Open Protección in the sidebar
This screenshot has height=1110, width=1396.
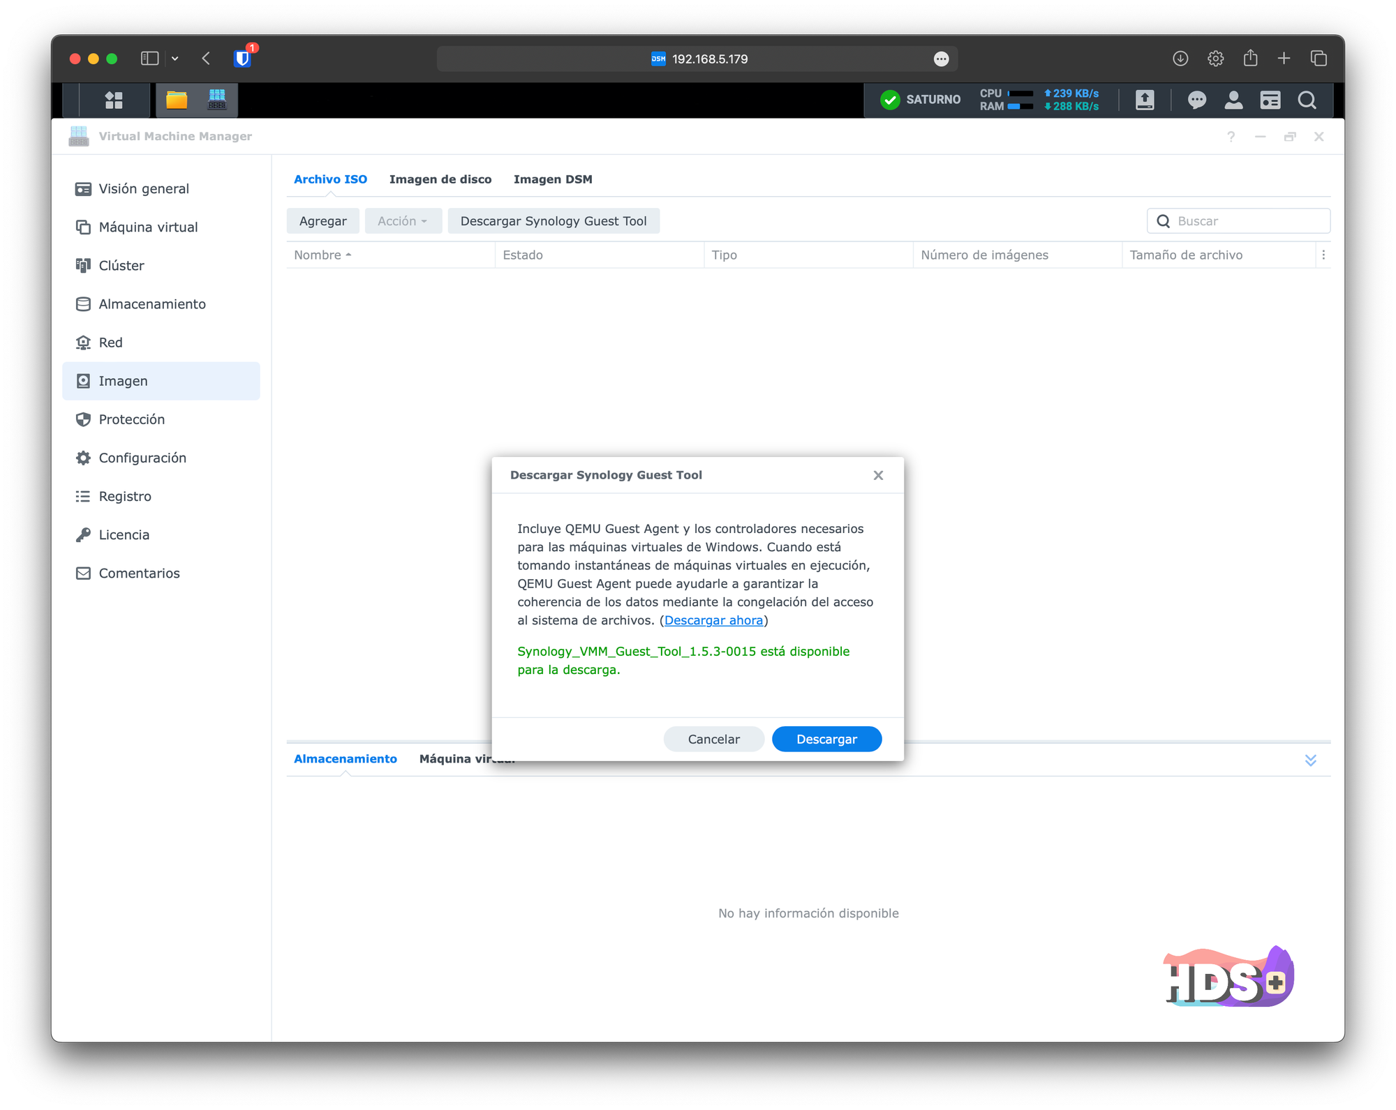(161, 419)
